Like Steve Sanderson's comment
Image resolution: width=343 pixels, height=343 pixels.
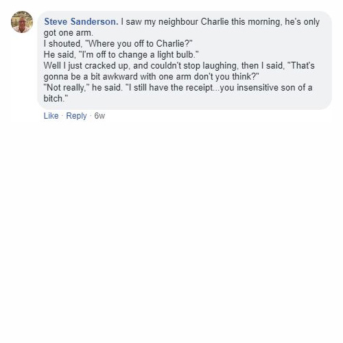pos(51,116)
